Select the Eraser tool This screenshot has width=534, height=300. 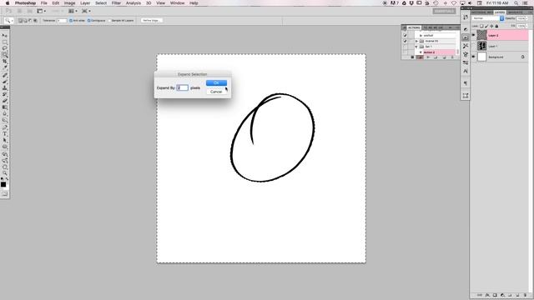pos(5,101)
